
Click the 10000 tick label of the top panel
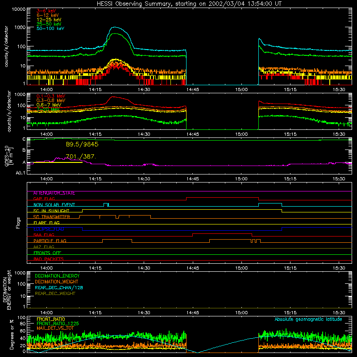pyautogui.click(x=19, y=9)
